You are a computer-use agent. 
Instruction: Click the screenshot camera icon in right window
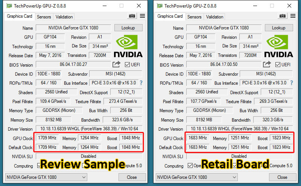(283, 16)
